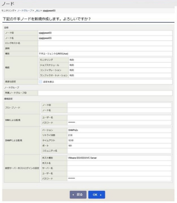Click the サーバー名 label
Screen dimensions: 177x203
pos(48,168)
